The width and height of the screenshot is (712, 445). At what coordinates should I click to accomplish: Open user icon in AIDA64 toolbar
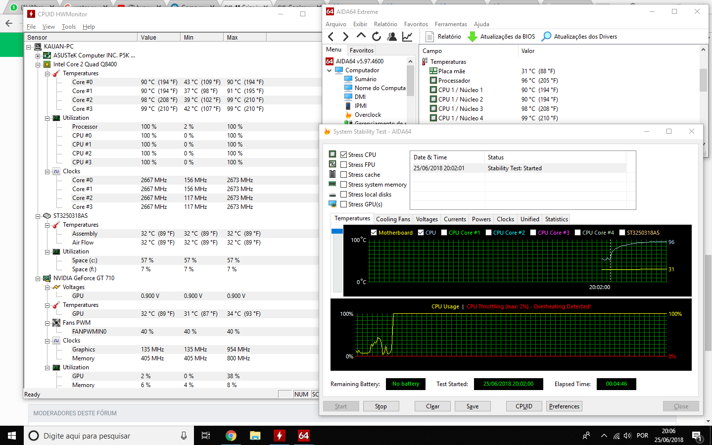[392, 36]
